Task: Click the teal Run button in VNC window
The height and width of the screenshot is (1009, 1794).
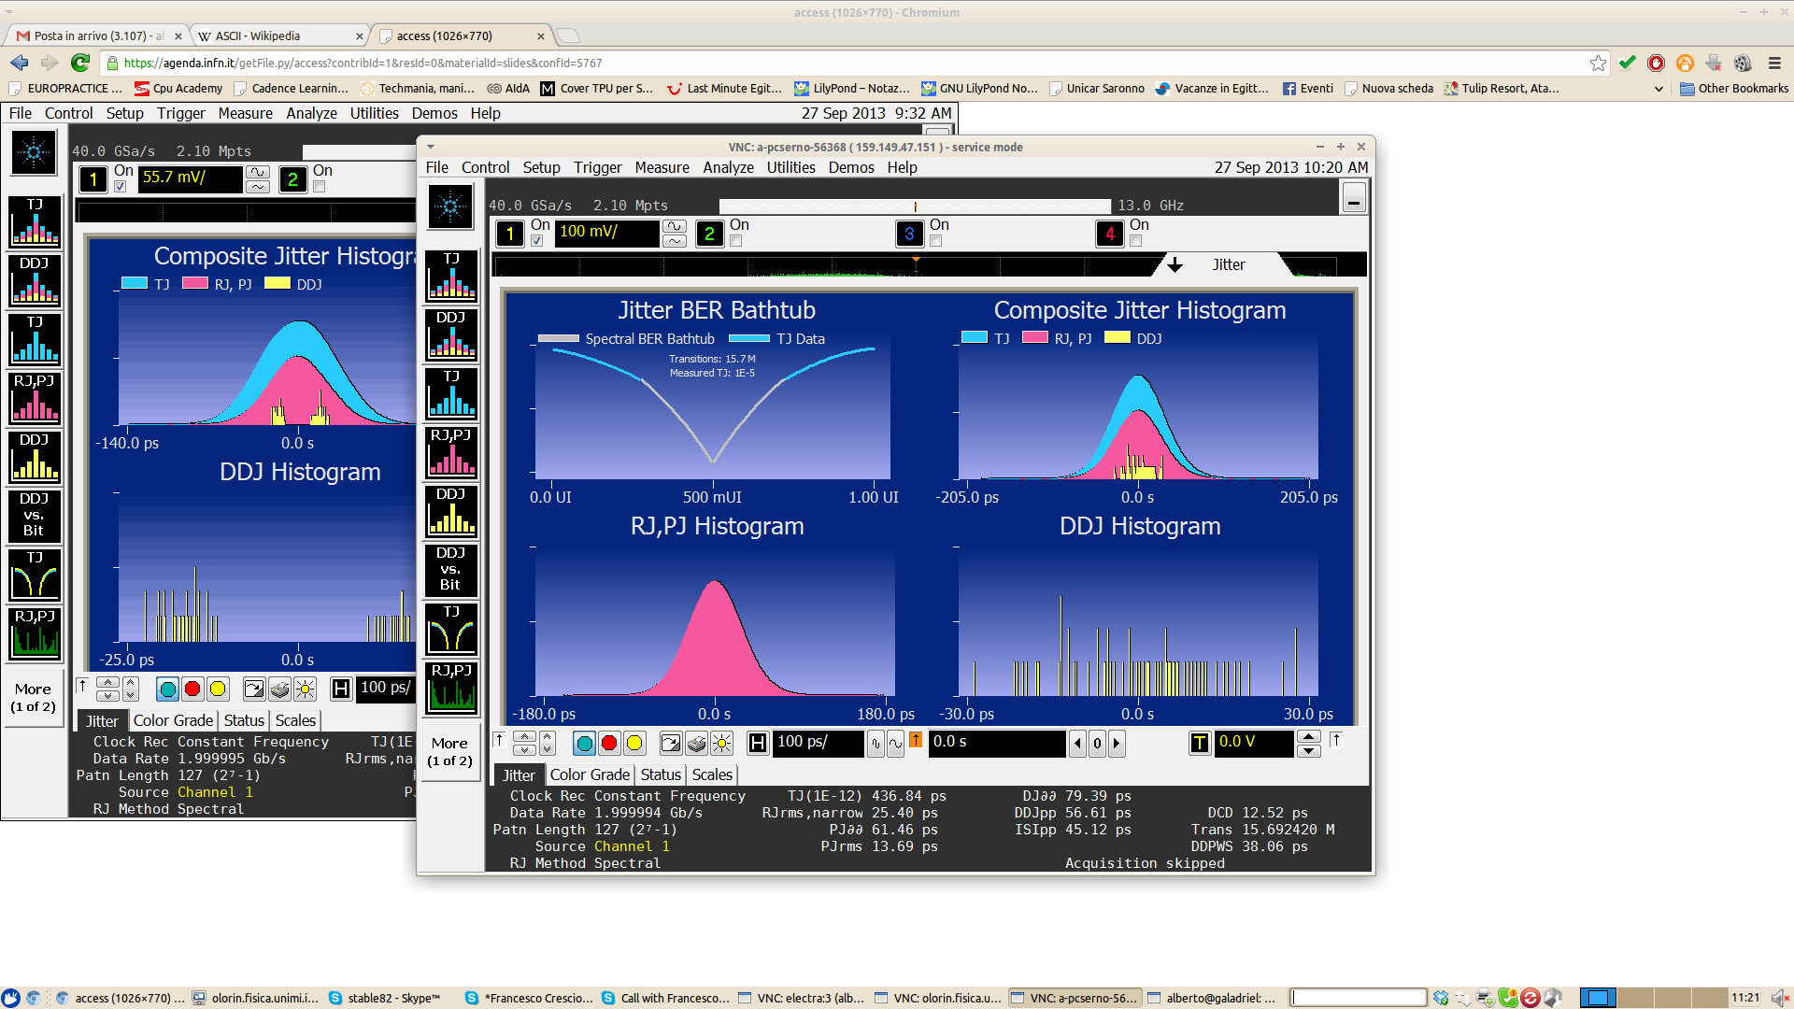Action: pos(584,743)
